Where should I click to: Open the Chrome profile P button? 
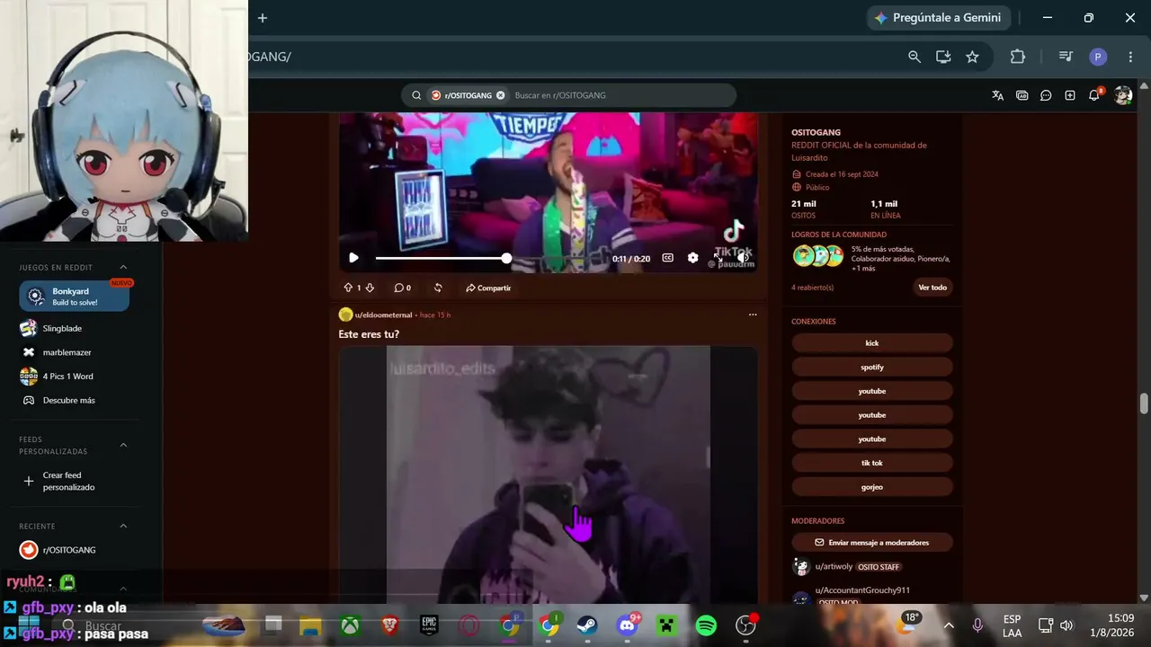(x=1097, y=57)
